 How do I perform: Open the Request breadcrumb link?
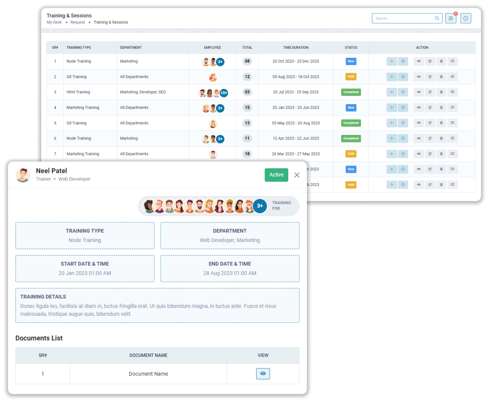pos(77,22)
